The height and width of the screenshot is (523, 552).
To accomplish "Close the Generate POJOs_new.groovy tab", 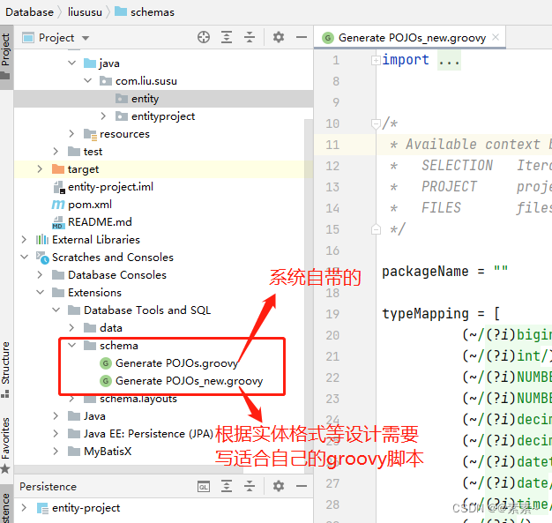I will (x=496, y=37).
